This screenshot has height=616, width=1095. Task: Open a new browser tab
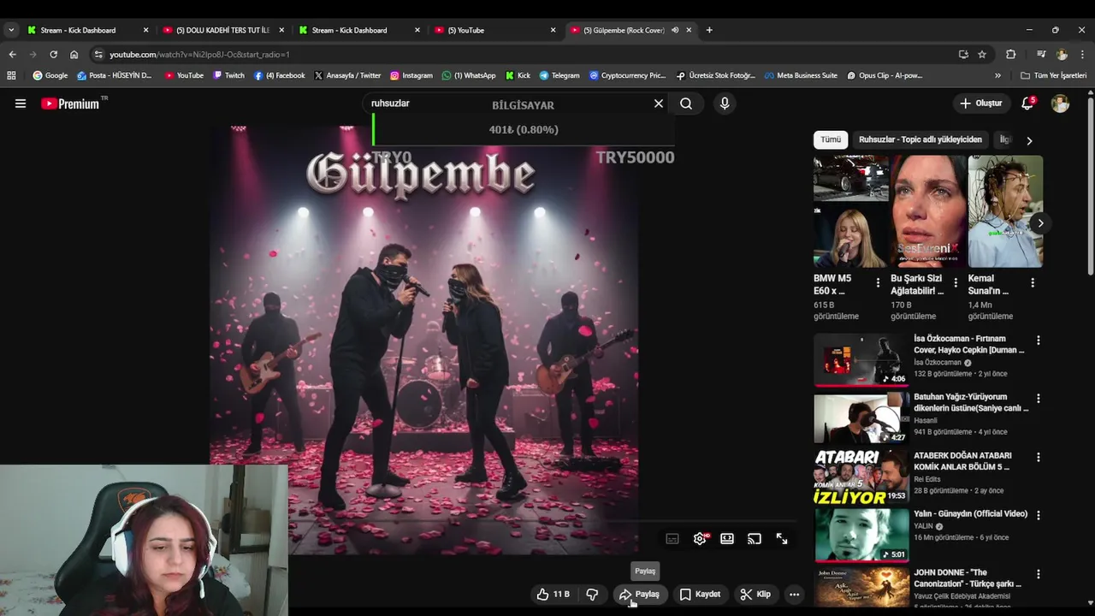tap(709, 30)
